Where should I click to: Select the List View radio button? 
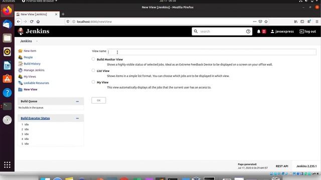93,70
